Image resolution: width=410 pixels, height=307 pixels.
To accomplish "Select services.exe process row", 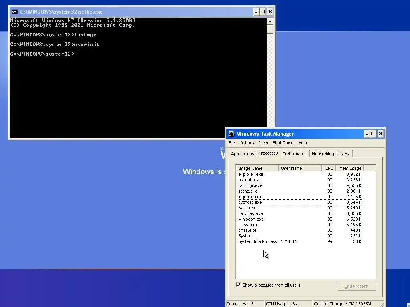I will click(300, 213).
